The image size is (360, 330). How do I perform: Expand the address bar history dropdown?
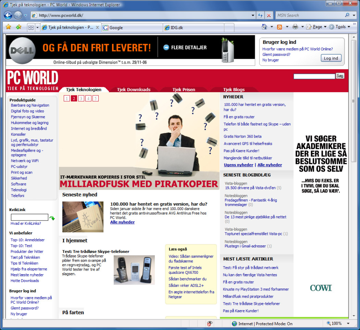253,15
